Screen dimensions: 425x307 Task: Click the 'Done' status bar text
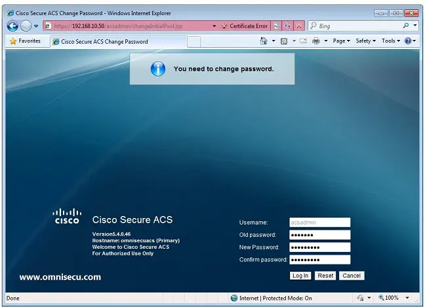(x=12, y=298)
